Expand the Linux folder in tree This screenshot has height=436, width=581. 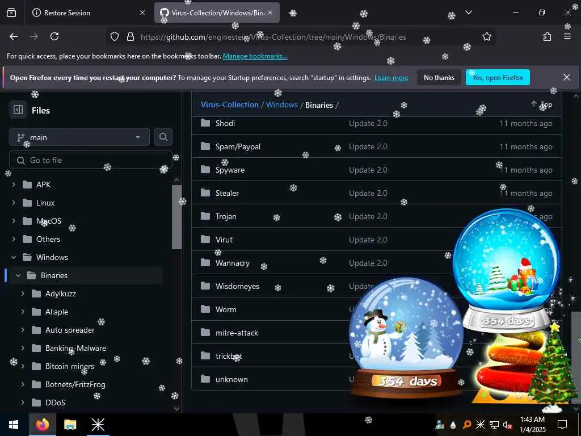[x=14, y=203]
